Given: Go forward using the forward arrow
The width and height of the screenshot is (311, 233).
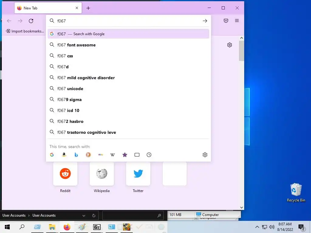Looking at the screenshot, I should (x=20, y=21).
